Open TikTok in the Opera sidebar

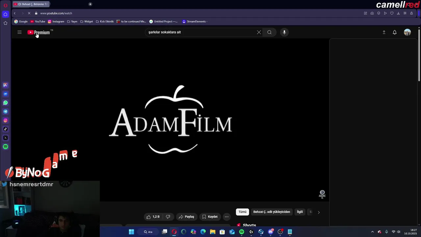click(5, 129)
